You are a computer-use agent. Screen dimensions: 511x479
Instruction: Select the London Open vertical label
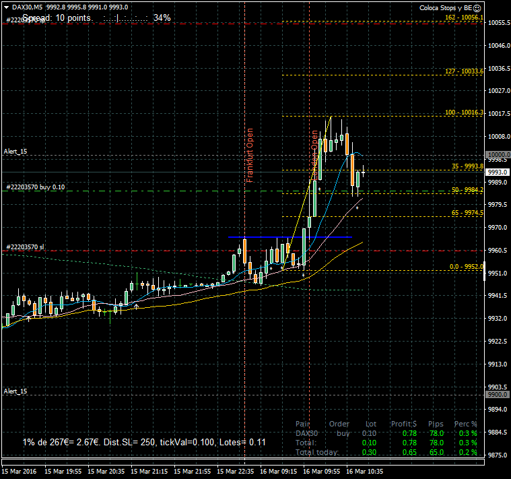314,154
